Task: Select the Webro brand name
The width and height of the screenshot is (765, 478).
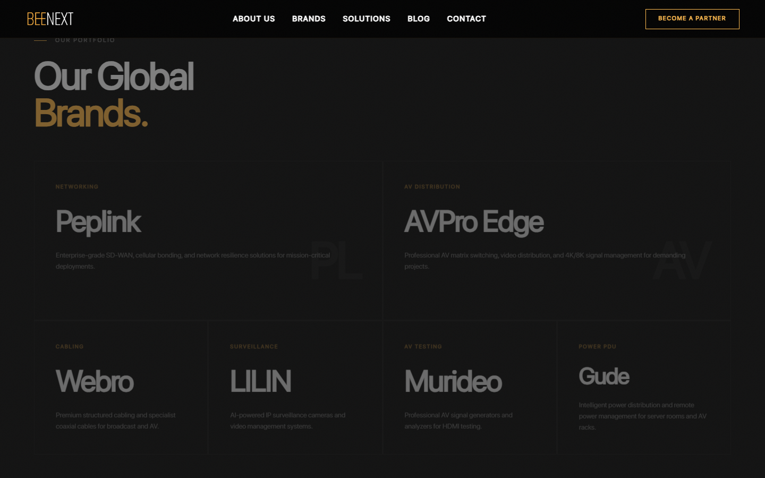Action: coord(95,381)
